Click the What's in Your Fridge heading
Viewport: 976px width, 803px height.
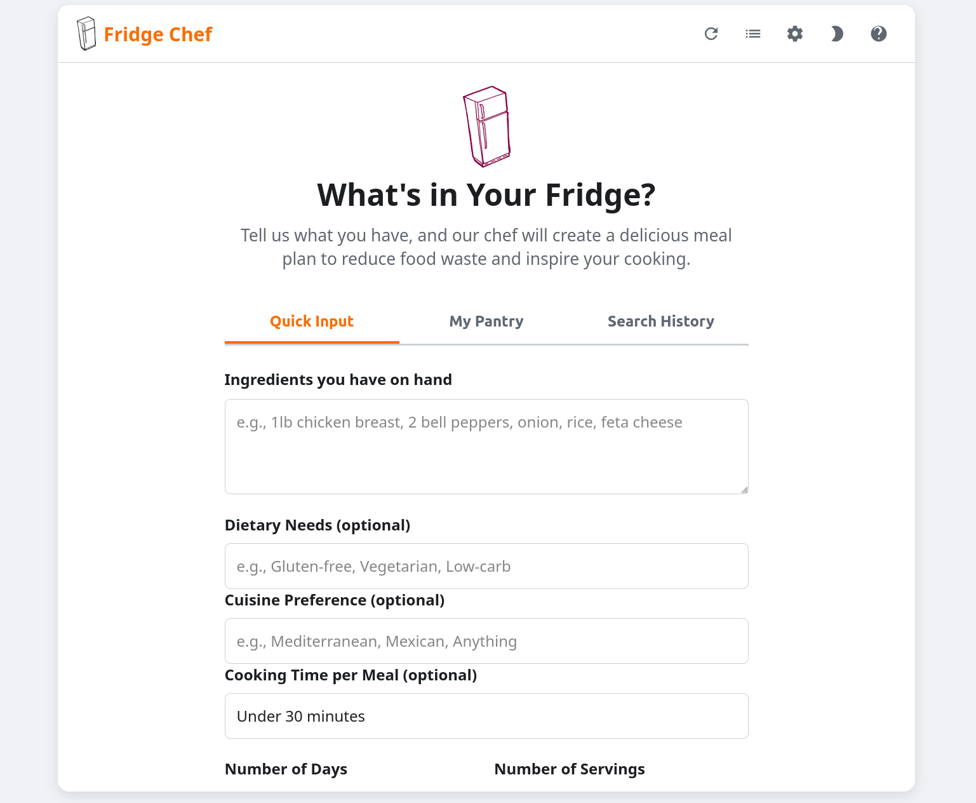[486, 194]
